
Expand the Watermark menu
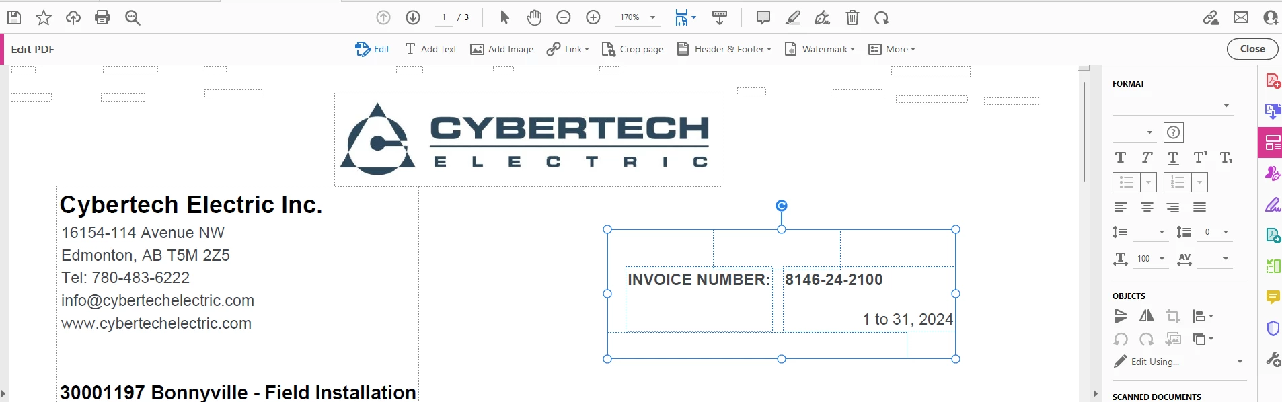819,49
